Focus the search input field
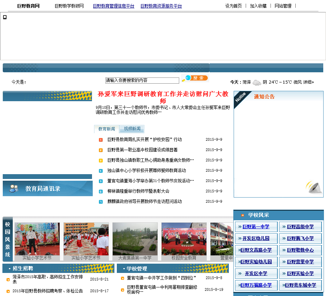This screenshot has height=296, width=326. (142, 81)
